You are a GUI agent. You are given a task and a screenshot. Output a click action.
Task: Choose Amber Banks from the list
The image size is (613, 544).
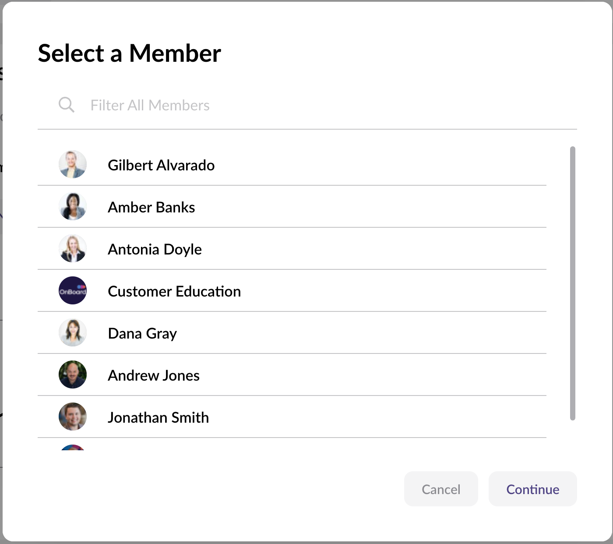click(151, 208)
